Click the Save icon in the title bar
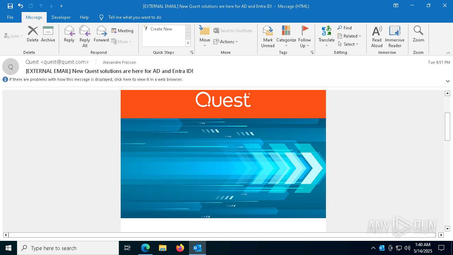453x255 pixels. click(10, 6)
